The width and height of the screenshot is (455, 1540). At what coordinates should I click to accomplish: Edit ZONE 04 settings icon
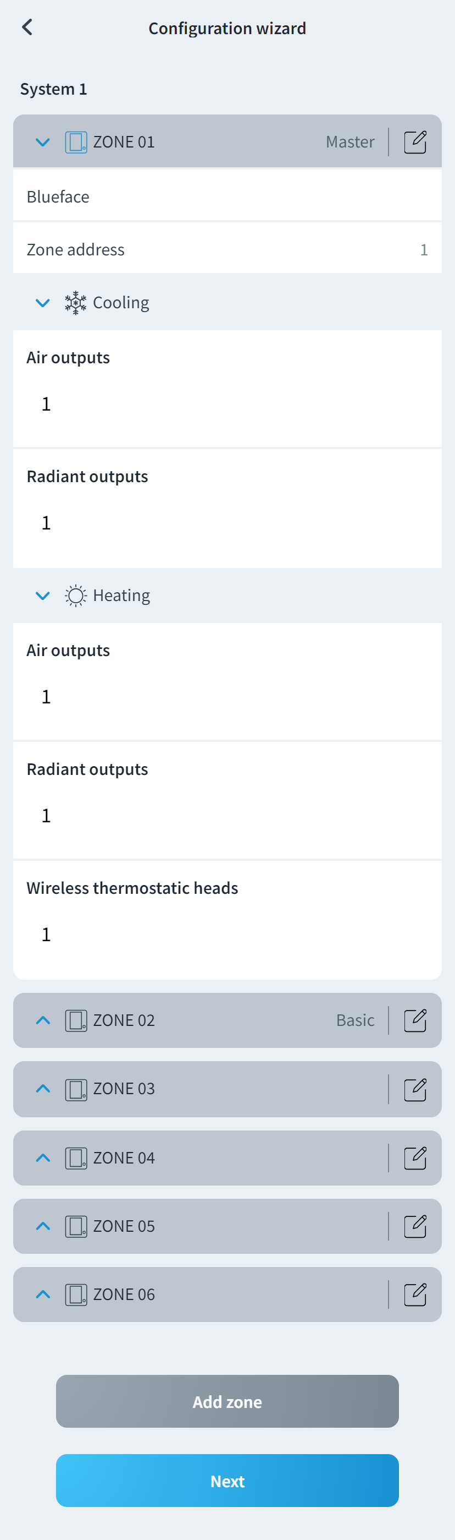pos(414,1158)
